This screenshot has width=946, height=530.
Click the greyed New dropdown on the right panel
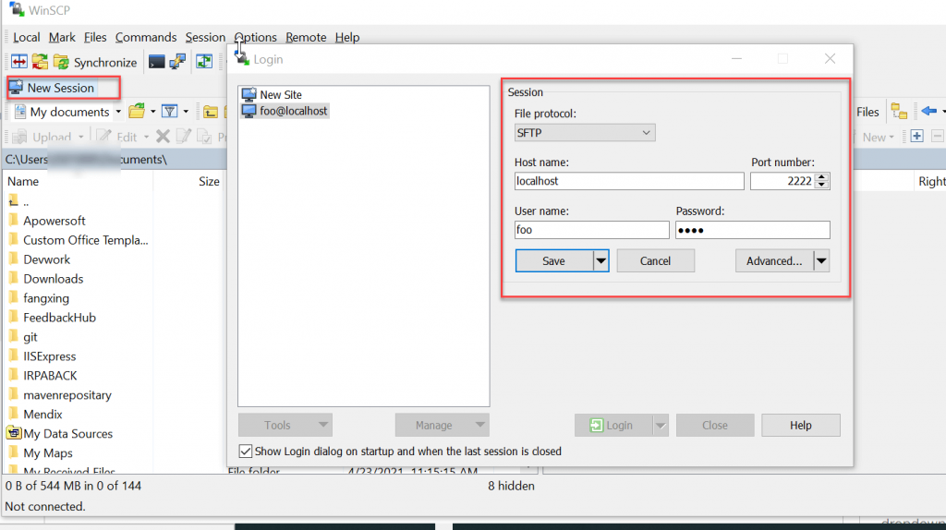click(x=878, y=137)
